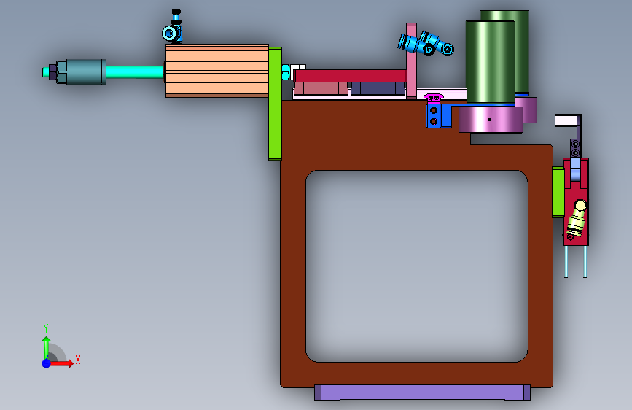Select the rose block beneath crimson bar

click(321, 88)
